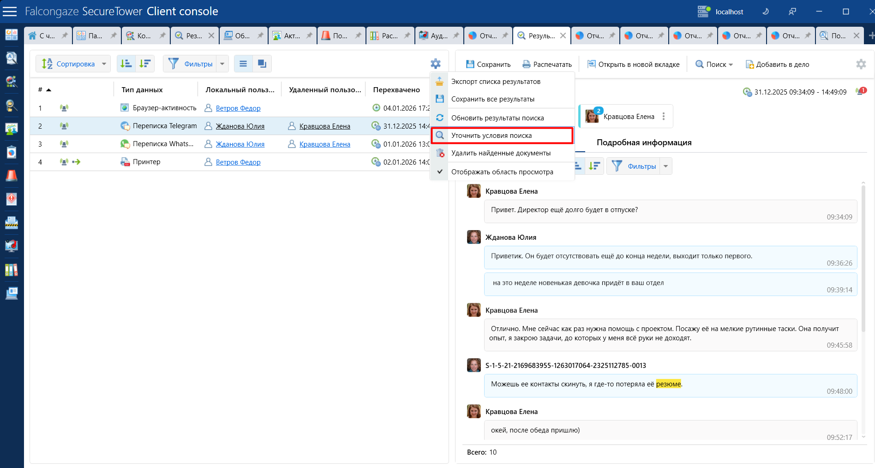Click the gear icon in preview panel toolbar

tap(861, 64)
